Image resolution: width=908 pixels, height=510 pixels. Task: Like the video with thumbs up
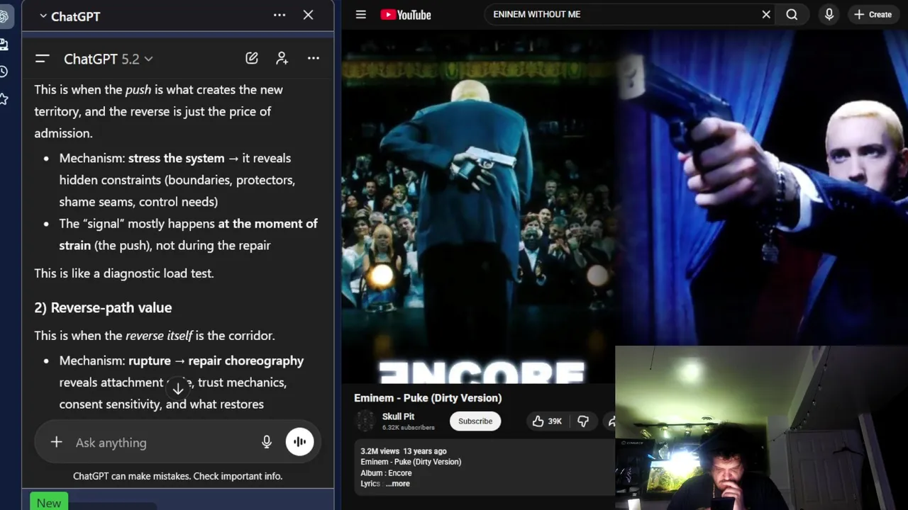coord(548,421)
